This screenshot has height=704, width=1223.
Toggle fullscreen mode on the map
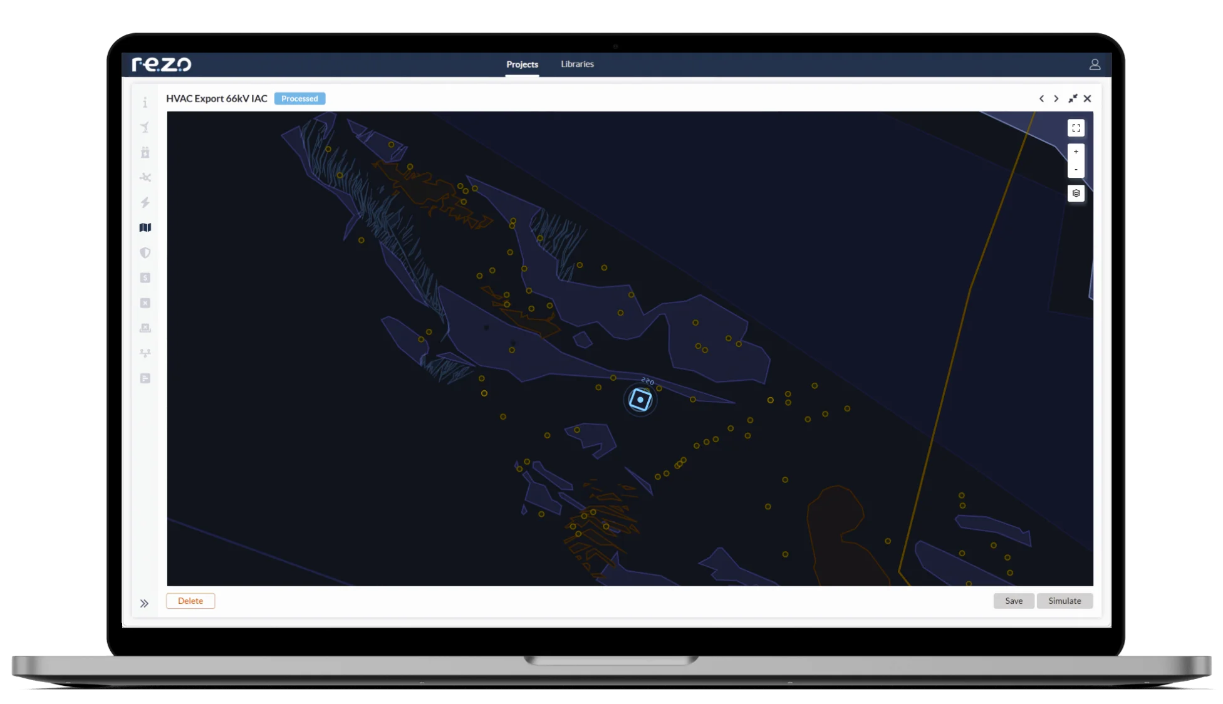(x=1076, y=128)
